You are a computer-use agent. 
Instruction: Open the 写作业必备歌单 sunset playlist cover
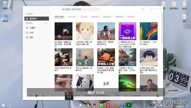click(85, 57)
